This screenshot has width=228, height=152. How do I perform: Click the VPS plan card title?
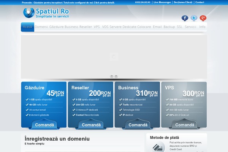169,88
